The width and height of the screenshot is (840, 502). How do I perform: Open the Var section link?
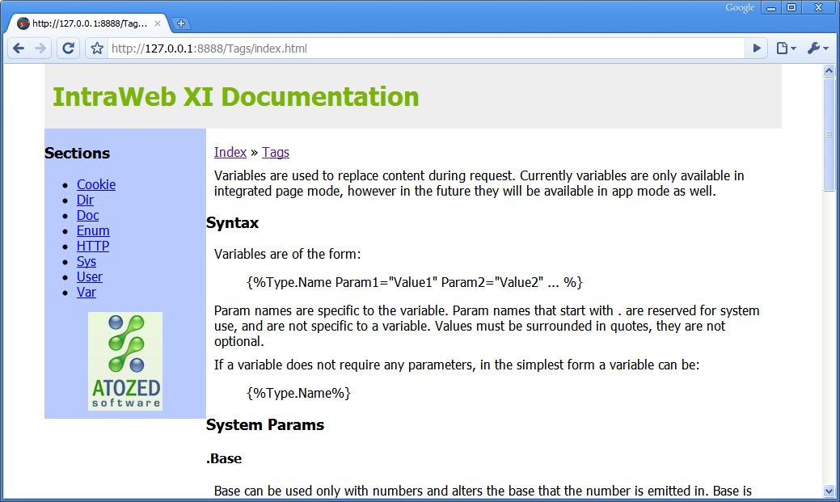tap(86, 292)
